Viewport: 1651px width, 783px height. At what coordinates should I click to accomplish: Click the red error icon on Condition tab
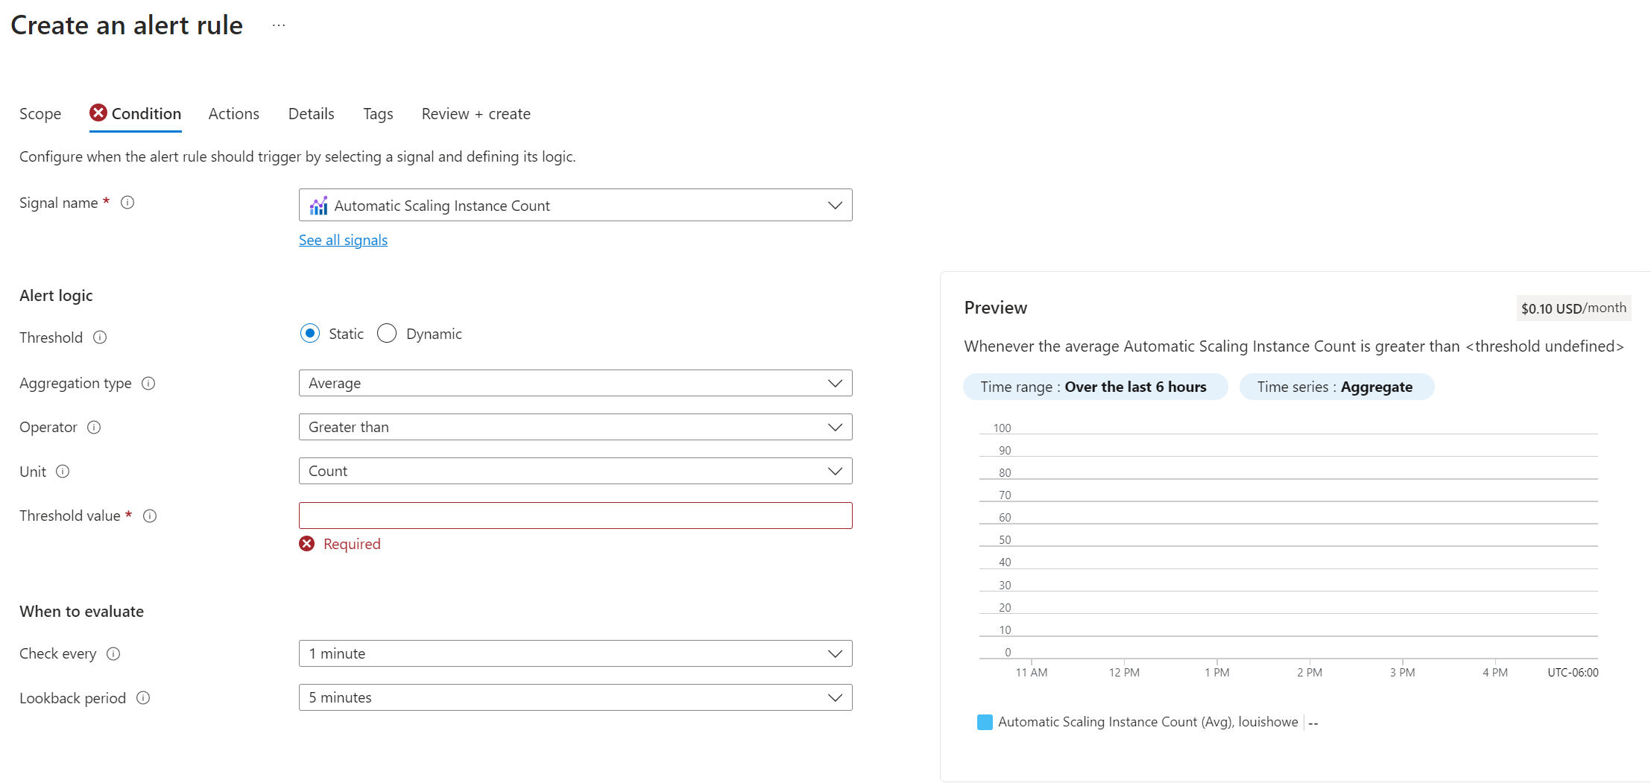[x=98, y=112]
